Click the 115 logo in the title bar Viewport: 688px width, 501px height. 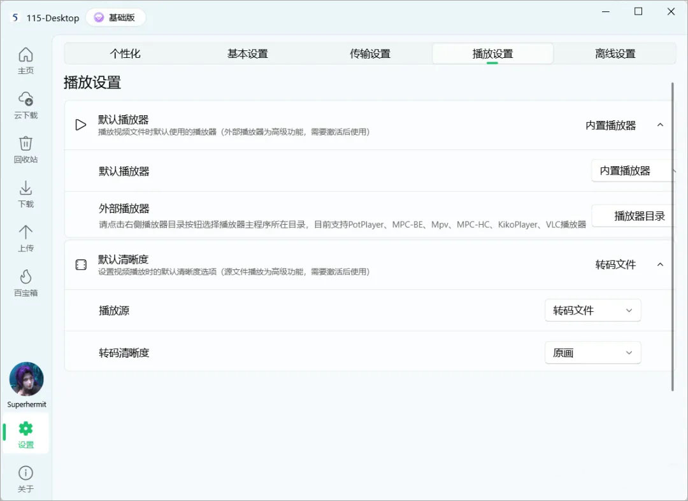click(x=15, y=18)
